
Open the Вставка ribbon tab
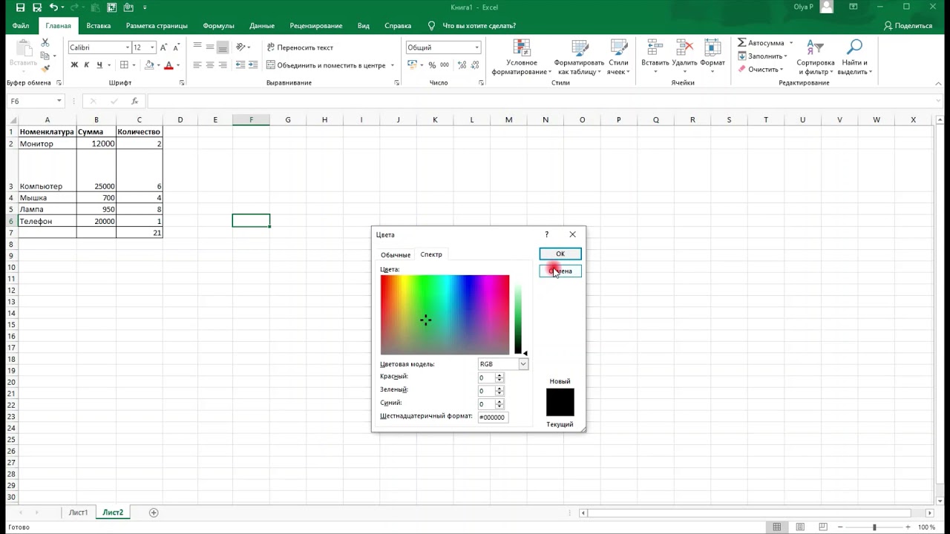[x=99, y=26]
